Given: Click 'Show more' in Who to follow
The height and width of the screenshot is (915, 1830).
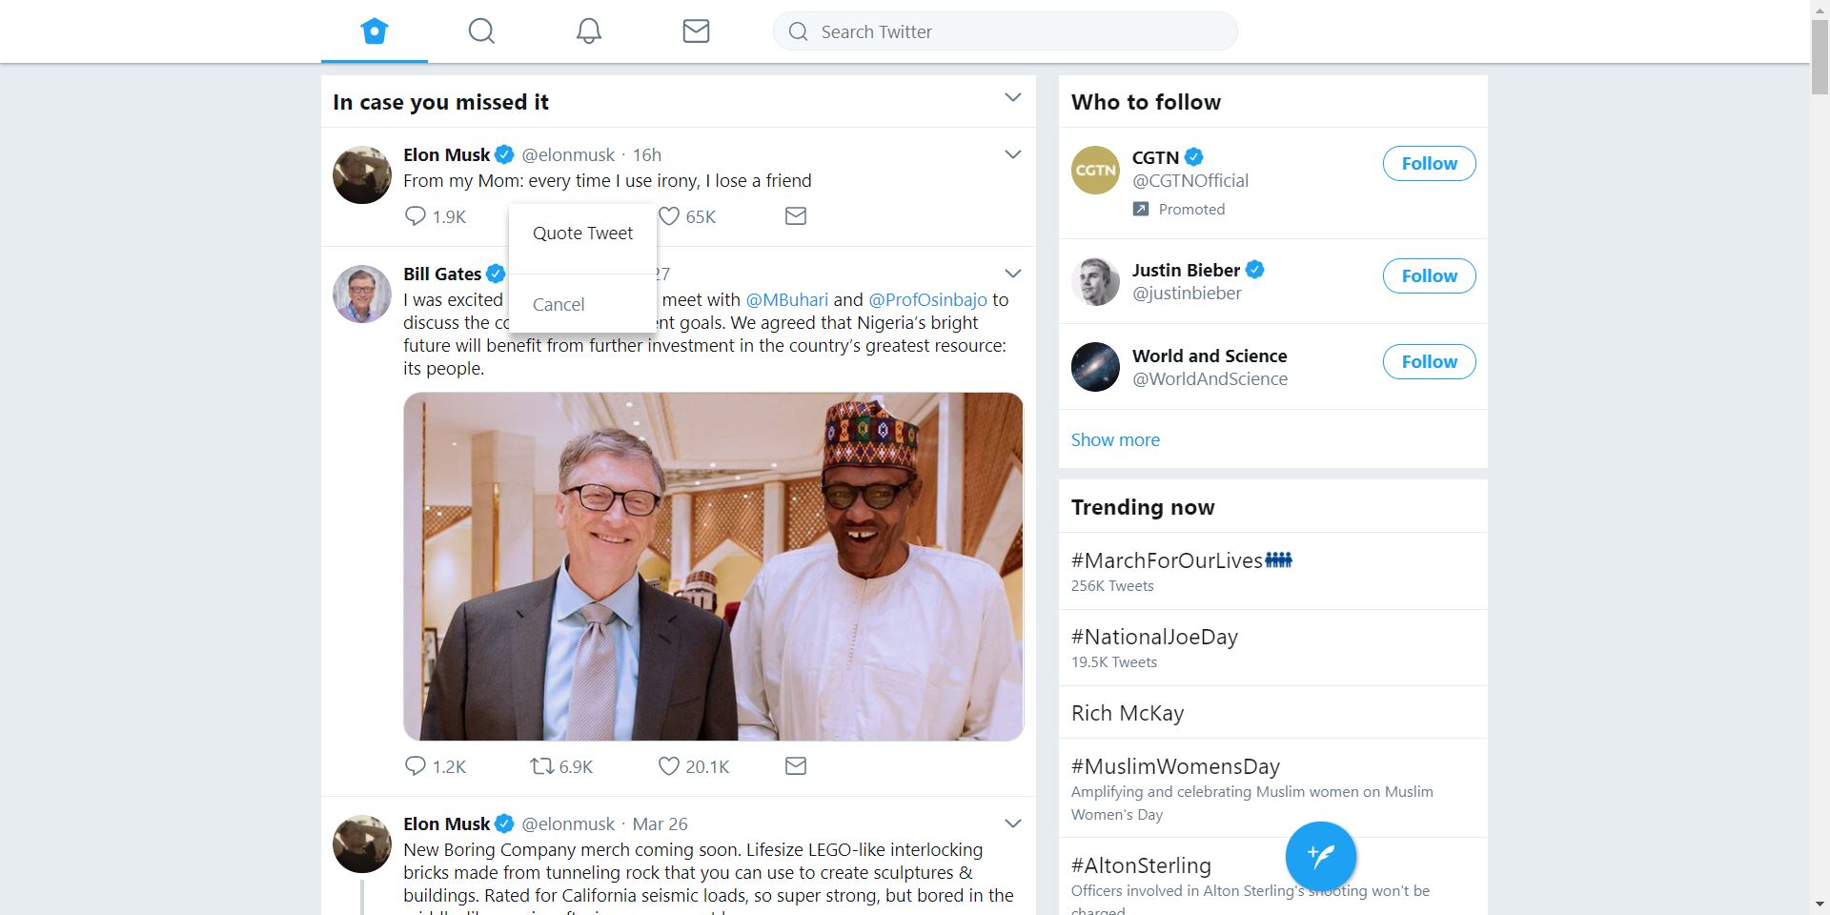Looking at the screenshot, I should point(1115,440).
